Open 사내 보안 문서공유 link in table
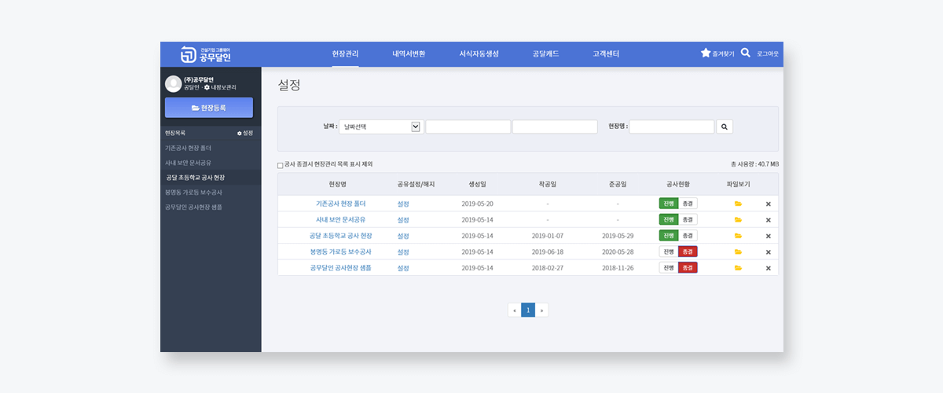Image resolution: width=943 pixels, height=393 pixels. pyautogui.click(x=341, y=219)
